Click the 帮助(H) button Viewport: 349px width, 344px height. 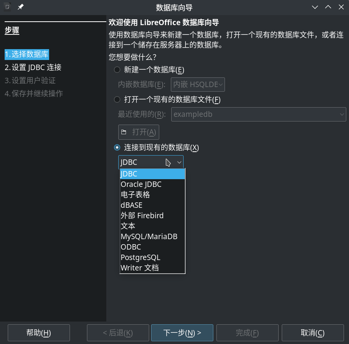coord(39,333)
